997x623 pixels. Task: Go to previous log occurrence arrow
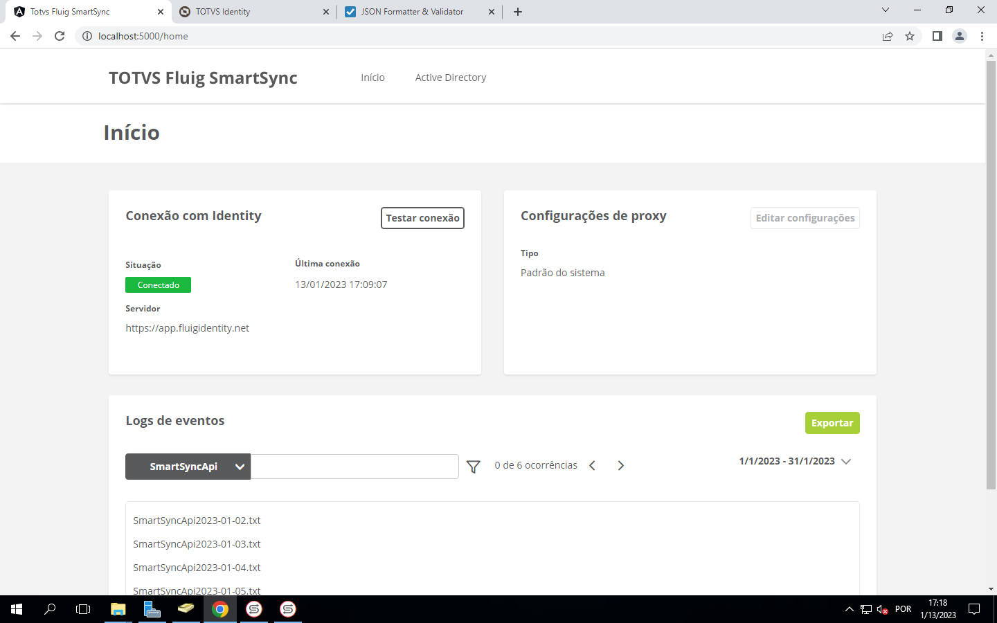593,466
